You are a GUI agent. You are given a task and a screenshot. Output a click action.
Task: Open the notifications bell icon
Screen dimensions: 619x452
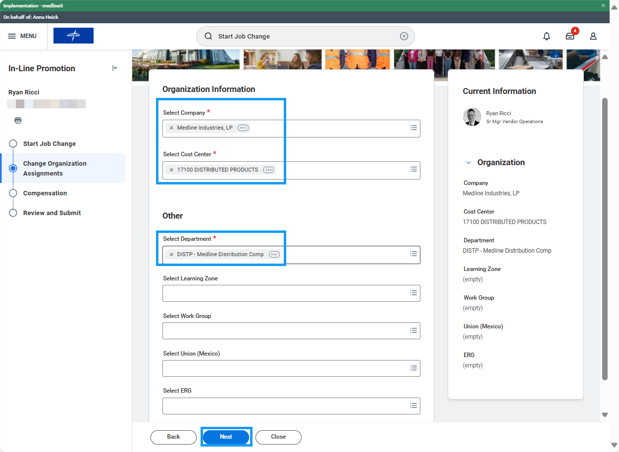pos(547,36)
